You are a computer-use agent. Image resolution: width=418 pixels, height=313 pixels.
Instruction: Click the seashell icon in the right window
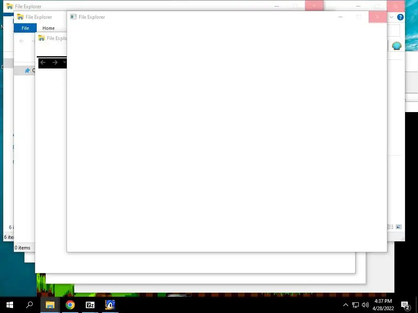[x=397, y=46]
